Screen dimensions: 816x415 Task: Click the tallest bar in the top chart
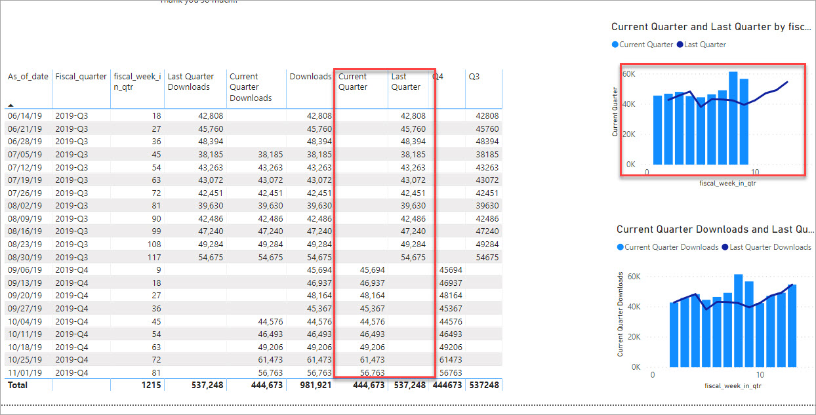tap(733, 118)
